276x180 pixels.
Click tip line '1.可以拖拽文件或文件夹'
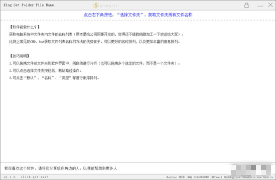pos(94,63)
